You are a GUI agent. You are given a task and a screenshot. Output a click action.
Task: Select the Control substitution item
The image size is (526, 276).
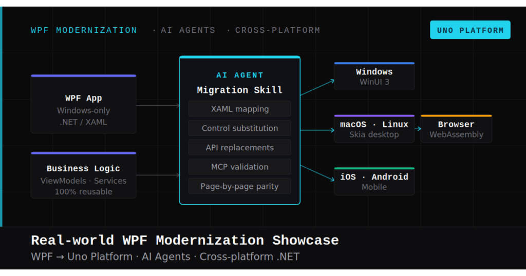click(240, 128)
